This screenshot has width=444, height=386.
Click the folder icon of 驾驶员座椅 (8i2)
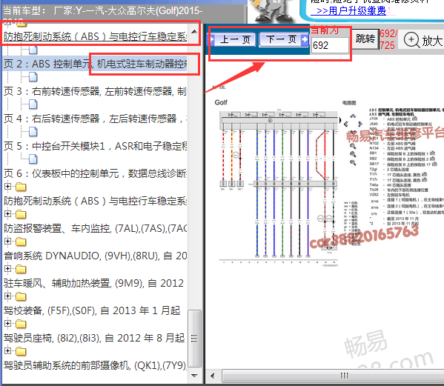pos(21,324)
